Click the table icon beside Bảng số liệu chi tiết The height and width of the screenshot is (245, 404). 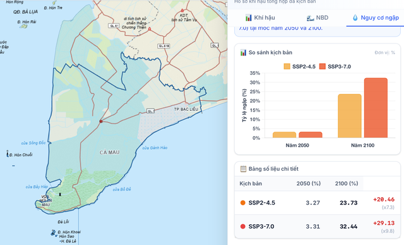(x=243, y=169)
